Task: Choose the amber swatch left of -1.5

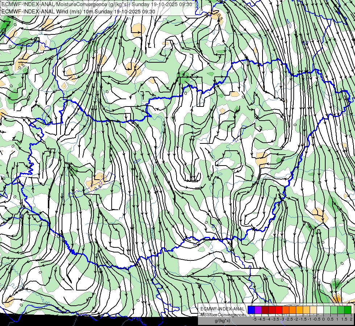Action: [x=300, y=310]
